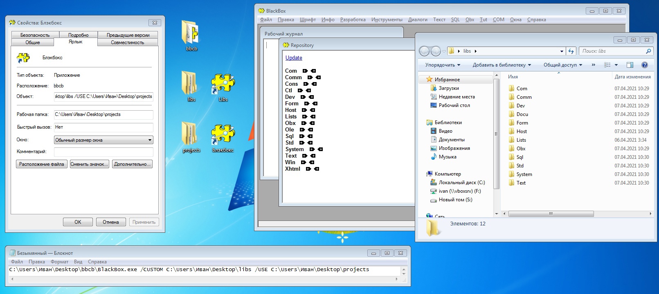Toggle the Explorer preview pane icon
659x294 pixels.
click(630, 65)
